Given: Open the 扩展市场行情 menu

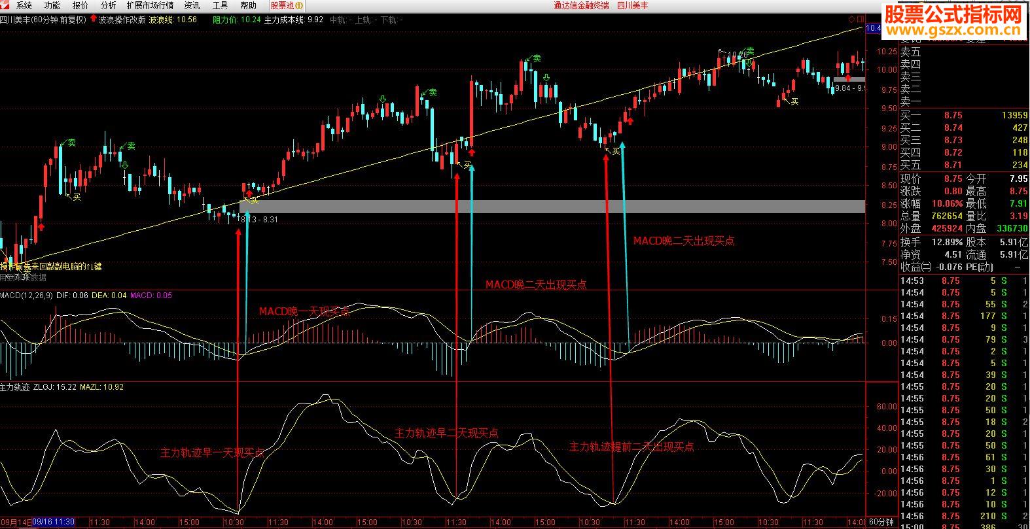Looking at the screenshot, I should pyautogui.click(x=150, y=5).
